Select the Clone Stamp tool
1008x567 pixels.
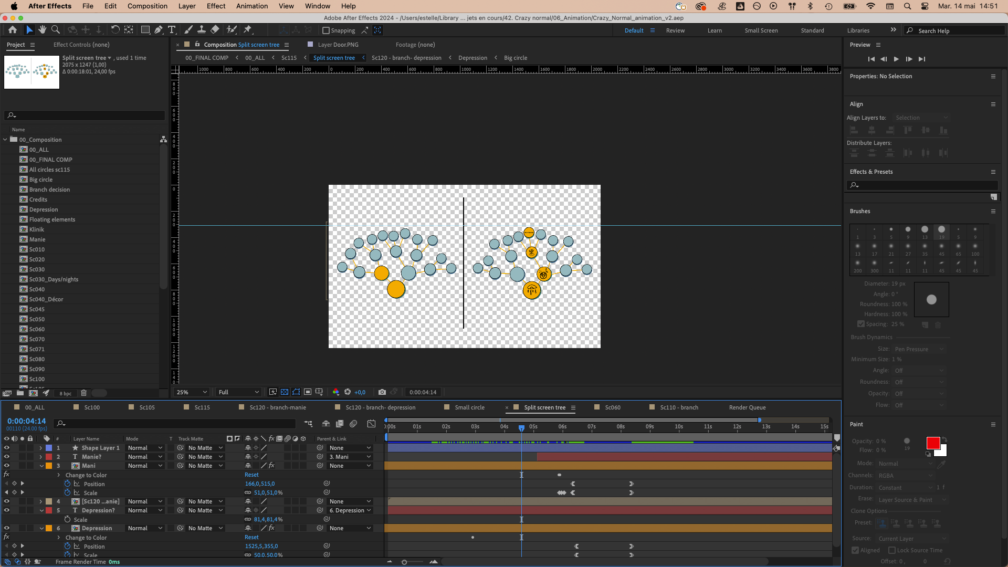[202, 30]
